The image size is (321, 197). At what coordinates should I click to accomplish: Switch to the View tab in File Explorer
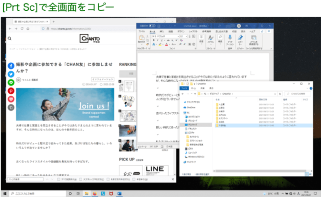coord(212,88)
